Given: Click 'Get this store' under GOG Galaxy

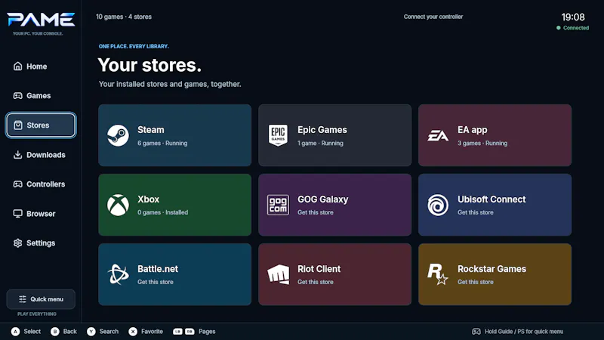Looking at the screenshot, I should pos(316,212).
